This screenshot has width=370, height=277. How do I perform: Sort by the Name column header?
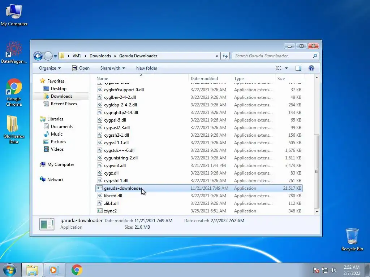(x=141, y=79)
